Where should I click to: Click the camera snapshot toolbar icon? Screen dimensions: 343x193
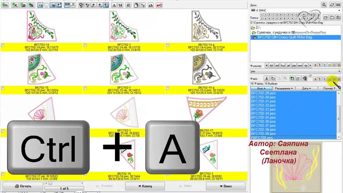23,5
